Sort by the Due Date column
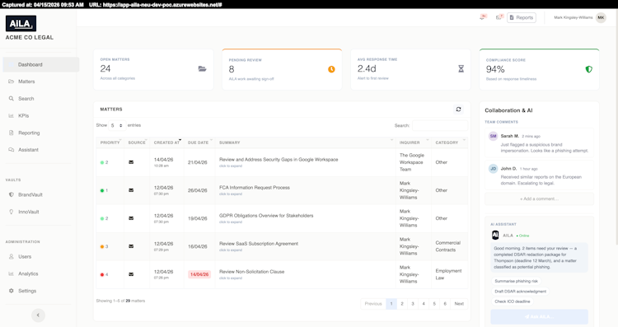Viewport: 618px width, 327px height. click(199, 142)
